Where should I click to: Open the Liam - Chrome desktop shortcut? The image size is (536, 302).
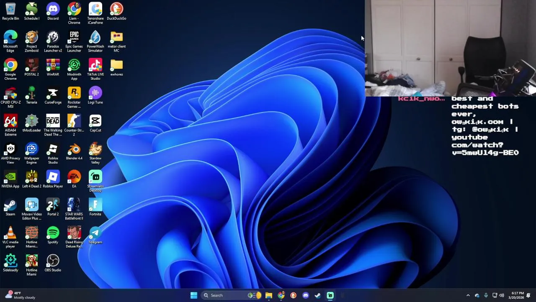[x=74, y=13]
